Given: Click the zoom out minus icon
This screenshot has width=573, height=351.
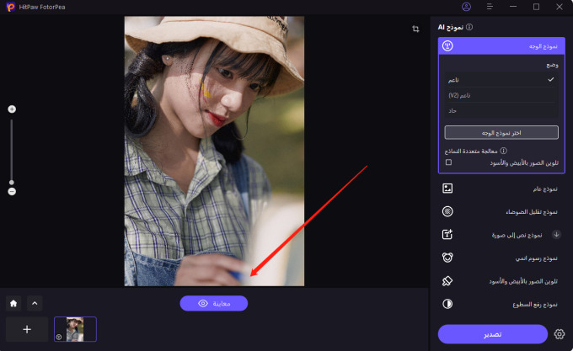Looking at the screenshot, I should coord(12,192).
